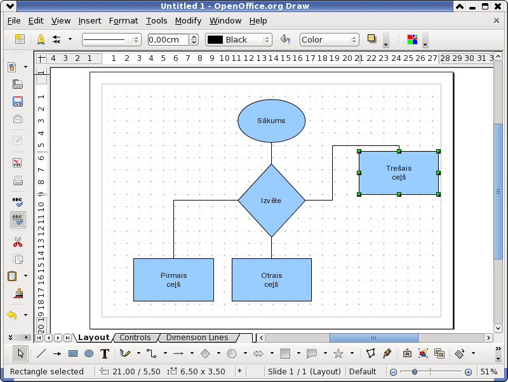Screen dimensions: 508x382
Task: Select the Ellipse tool
Action: coord(89,353)
